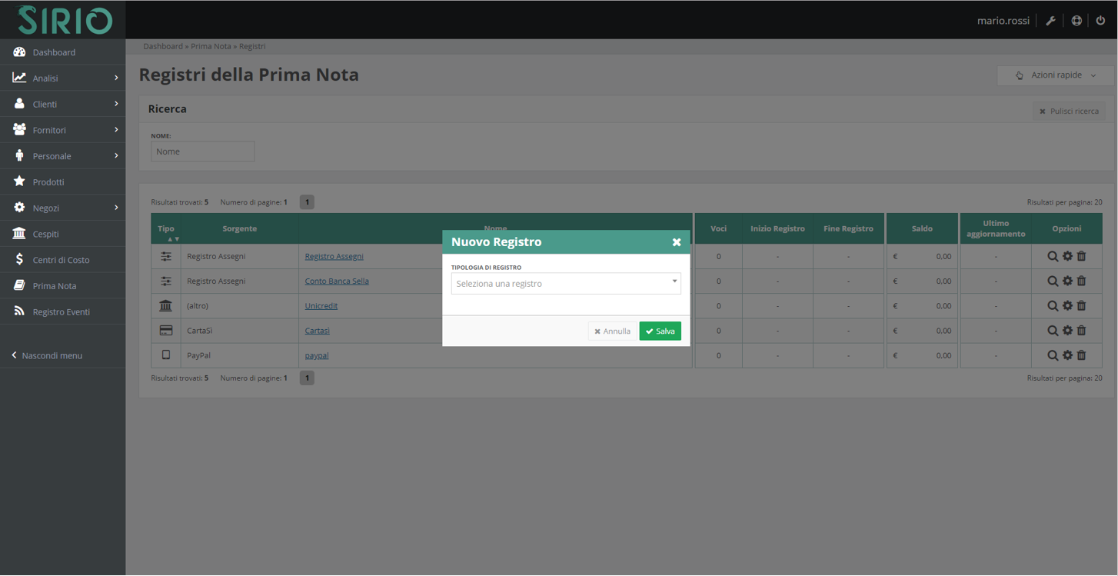Close the Nuovo Registro dialog
Image resolution: width=1118 pixels, height=576 pixels.
(677, 242)
